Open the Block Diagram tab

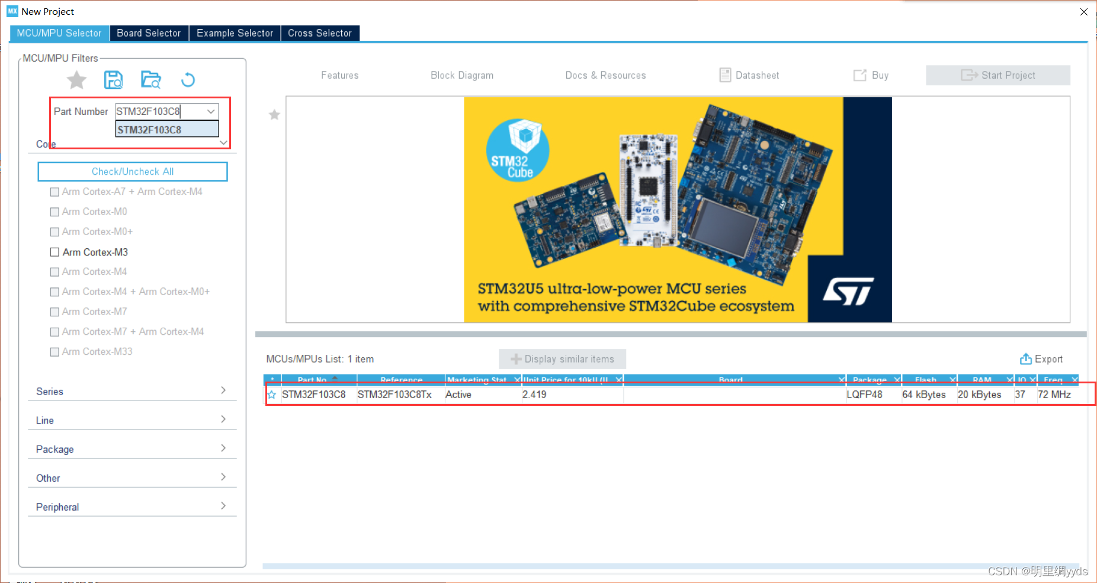462,75
